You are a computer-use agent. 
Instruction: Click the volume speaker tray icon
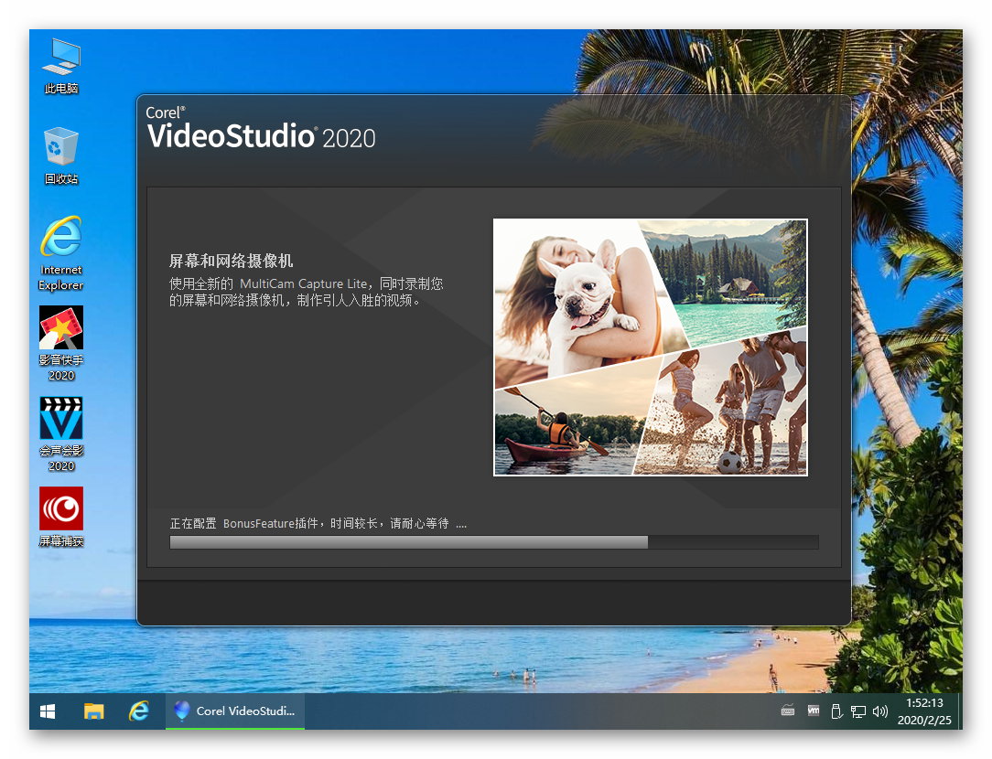point(879,711)
